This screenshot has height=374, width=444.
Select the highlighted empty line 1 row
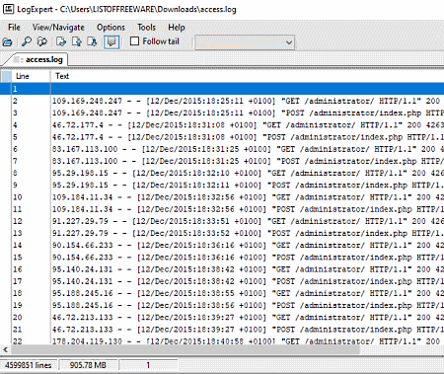(x=222, y=89)
